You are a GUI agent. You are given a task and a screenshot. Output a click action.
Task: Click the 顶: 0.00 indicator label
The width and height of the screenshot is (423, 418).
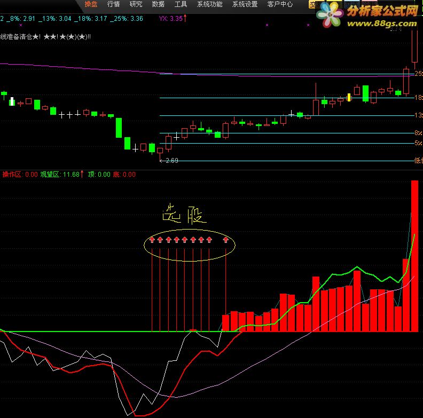tap(99, 175)
